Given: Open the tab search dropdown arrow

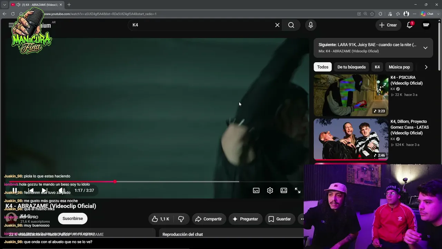Looking at the screenshot, I should [x=4, y=4].
